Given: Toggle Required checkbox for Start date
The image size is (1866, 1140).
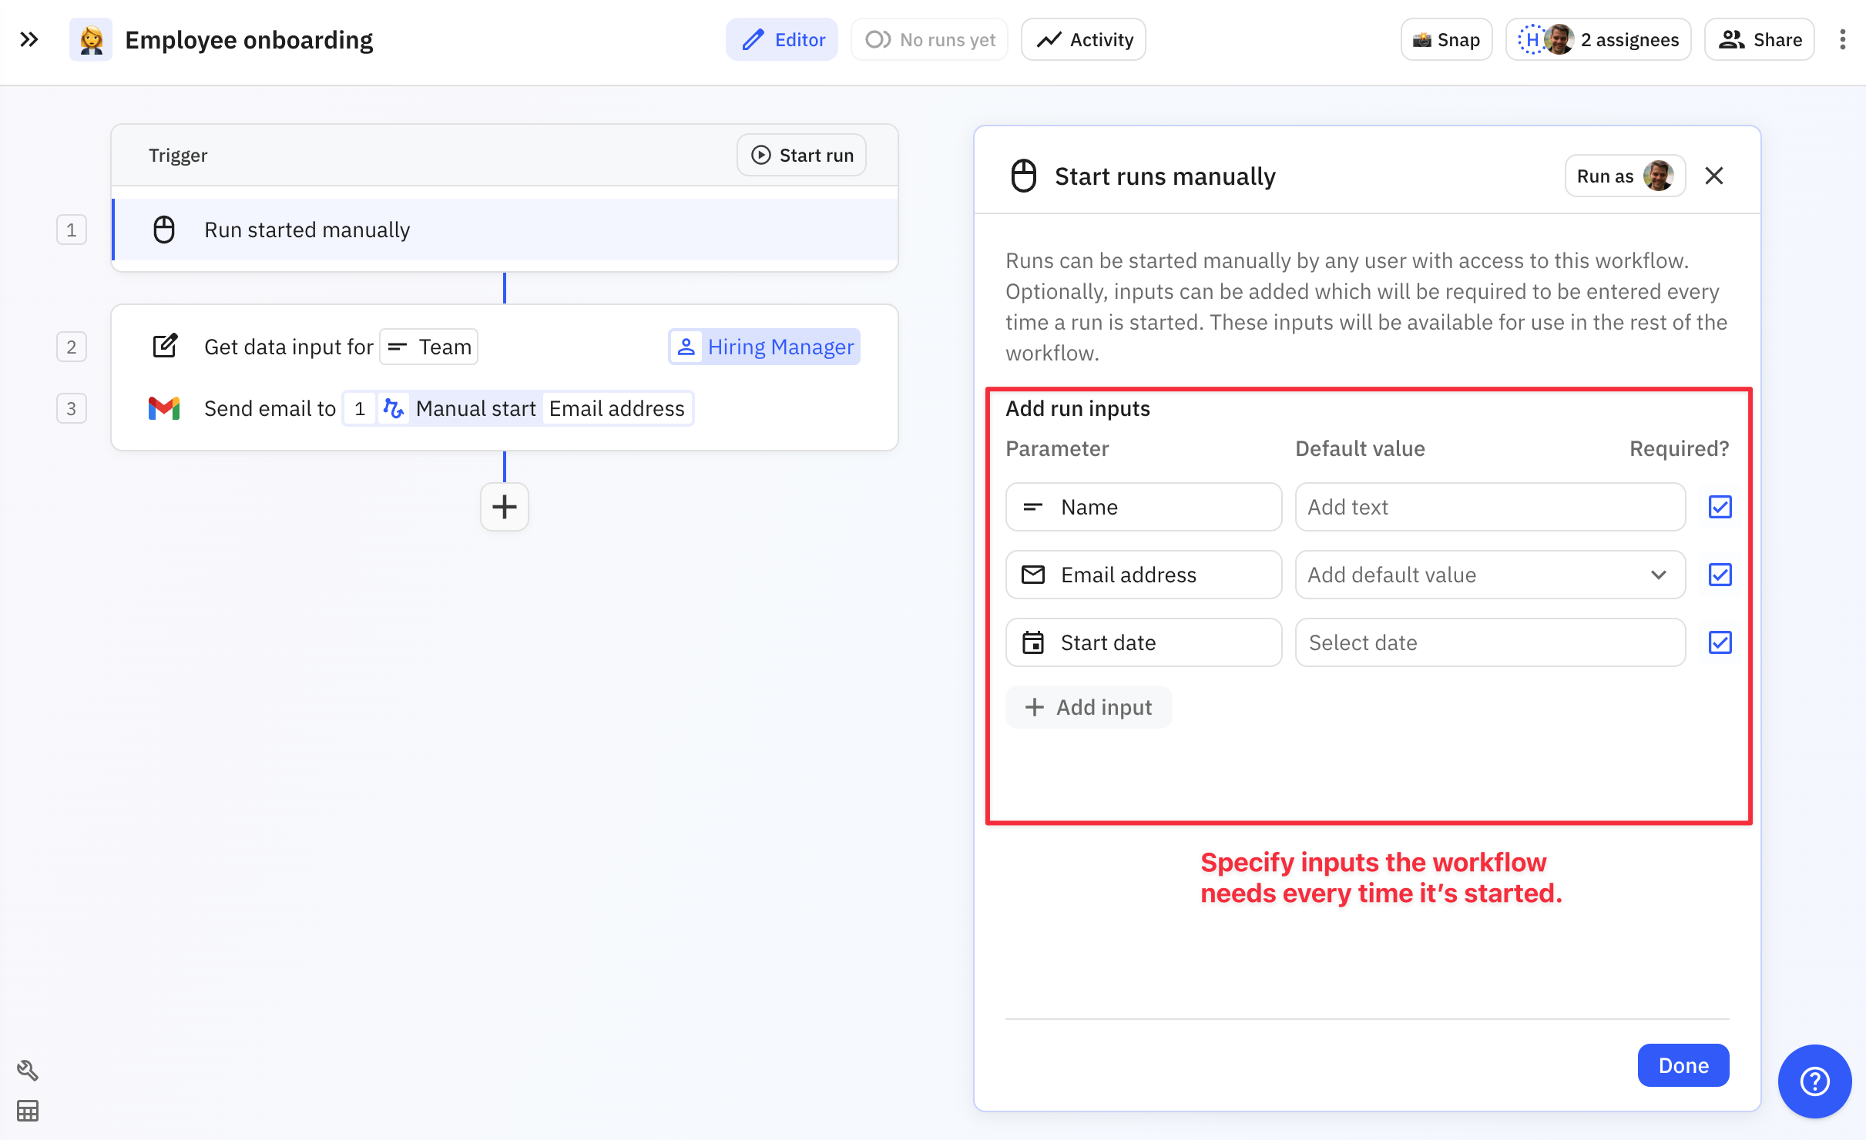Looking at the screenshot, I should pyautogui.click(x=1720, y=642).
